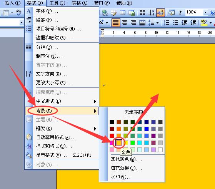Click the distributed alignment icon

click(142, 22)
